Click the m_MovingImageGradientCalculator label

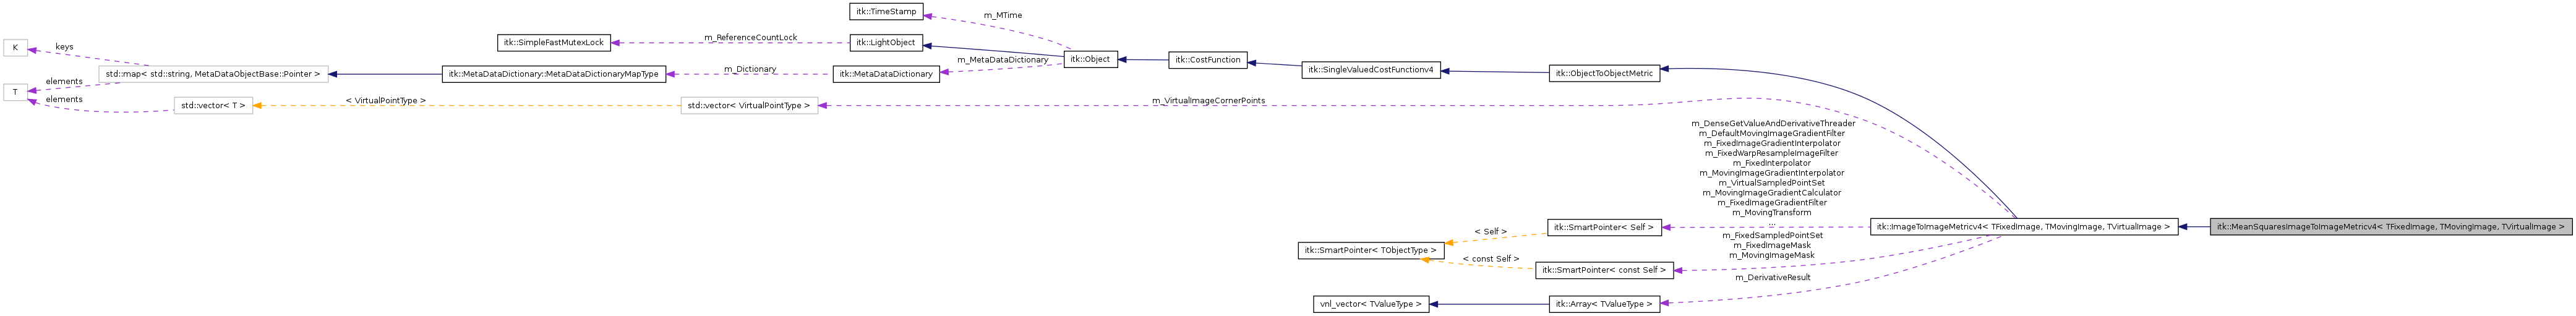tap(1772, 193)
